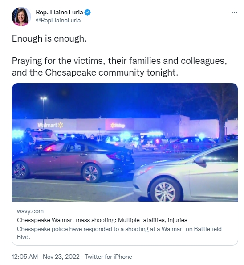This screenshot has height=265, width=244.
Task: Click the glowing parking lot lamp in photo
Action: pos(44,98)
